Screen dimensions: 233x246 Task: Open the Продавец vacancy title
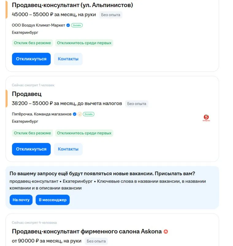27,94
